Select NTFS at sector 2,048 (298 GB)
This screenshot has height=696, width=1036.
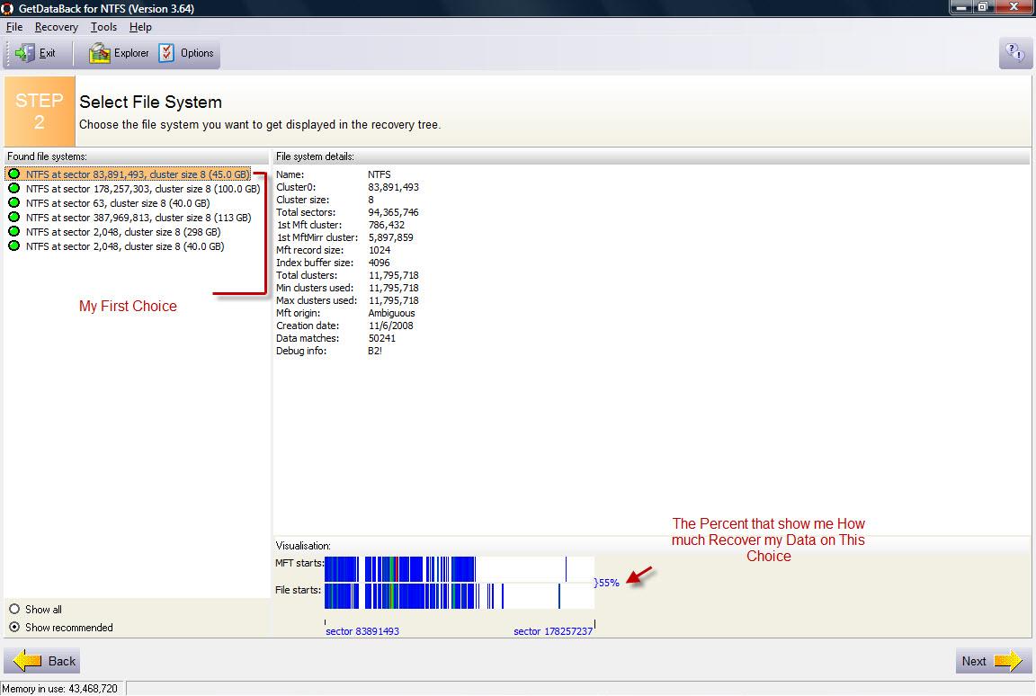click(123, 232)
